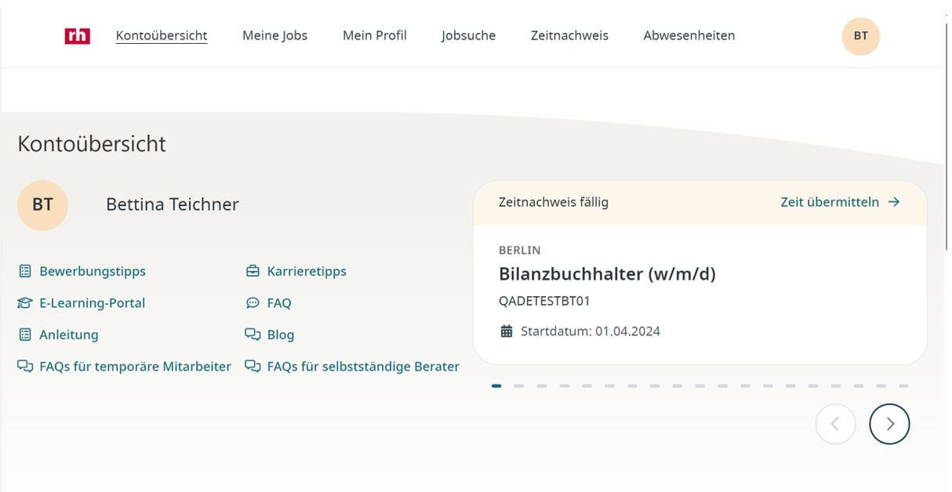This screenshot has height=492, width=952.
Task: Jump to the last carousel pagination dot
Action: tap(903, 386)
